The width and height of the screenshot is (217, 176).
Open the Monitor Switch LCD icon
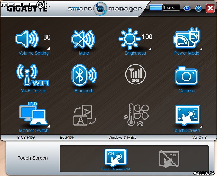click(x=33, y=113)
